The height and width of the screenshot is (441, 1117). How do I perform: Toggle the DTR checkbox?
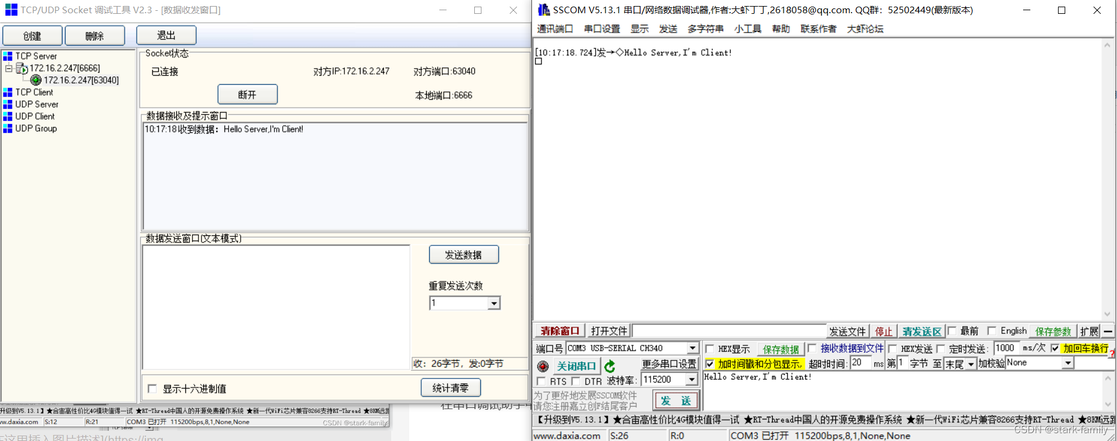tap(576, 381)
